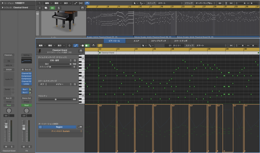Open the チャンネル1: Sustain parameter dropdown

(60, 131)
